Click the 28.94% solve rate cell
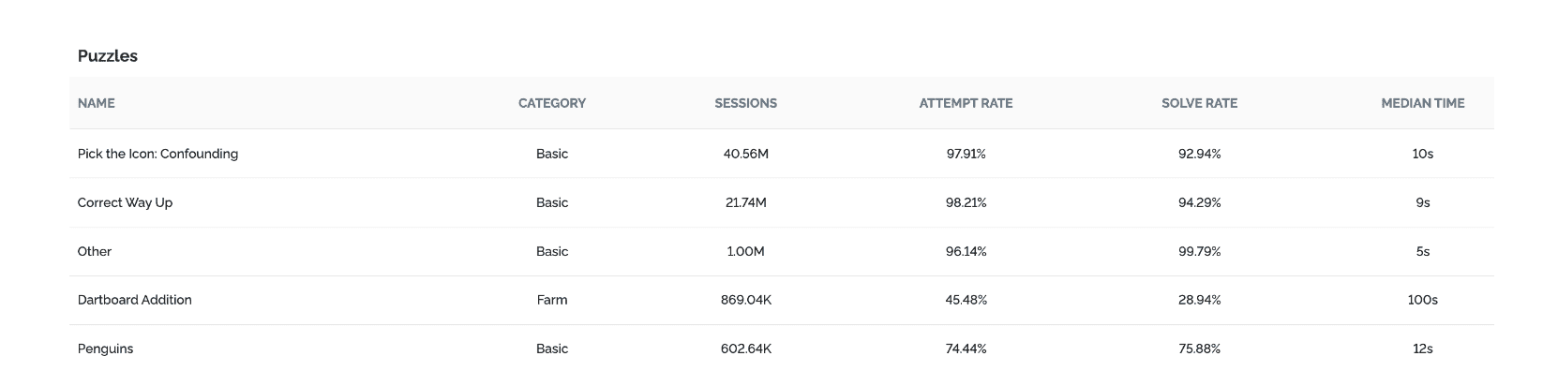 [1199, 300]
